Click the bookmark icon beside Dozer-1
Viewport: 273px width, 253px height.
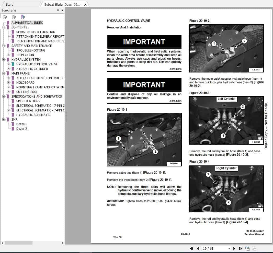13,124
